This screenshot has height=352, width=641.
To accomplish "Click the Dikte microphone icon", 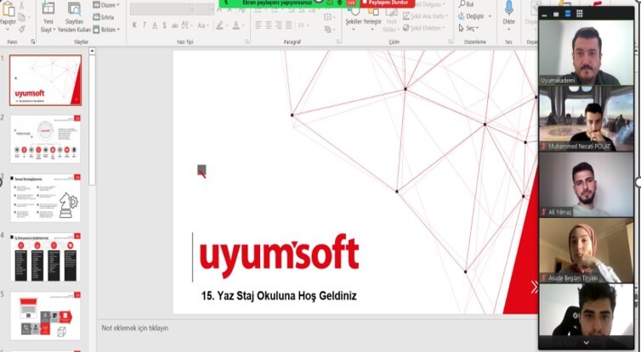I will [509, 8].
